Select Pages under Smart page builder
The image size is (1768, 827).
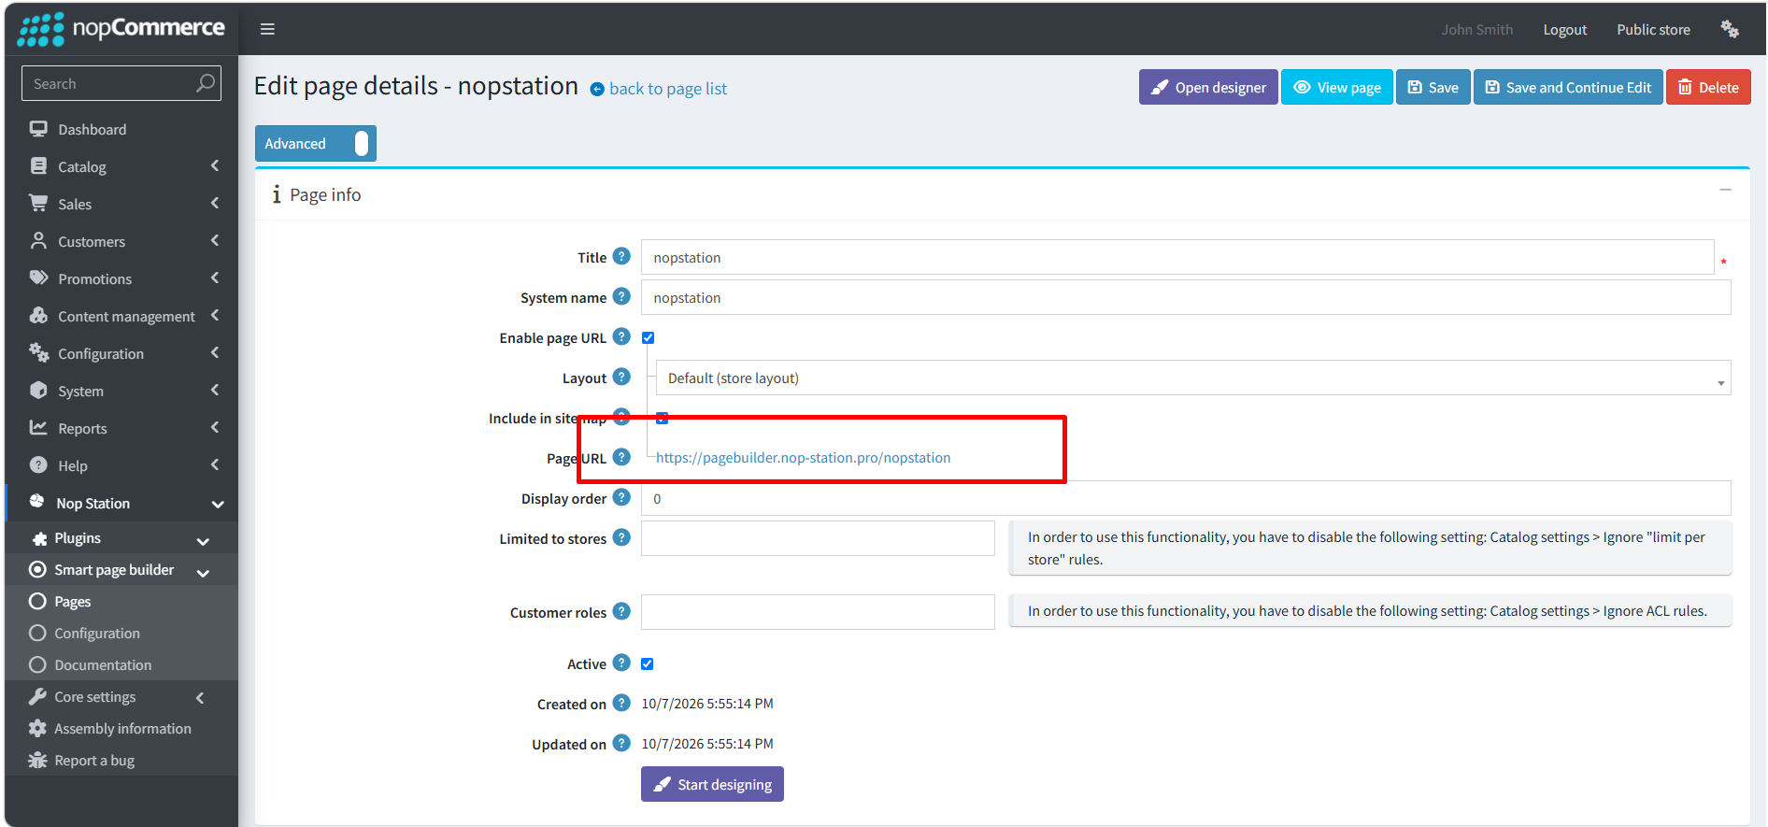coord(121,601)
